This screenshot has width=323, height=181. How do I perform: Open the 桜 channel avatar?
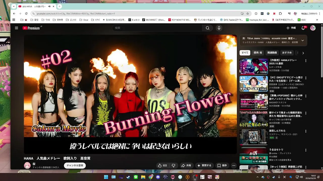(x=27, y=165)
